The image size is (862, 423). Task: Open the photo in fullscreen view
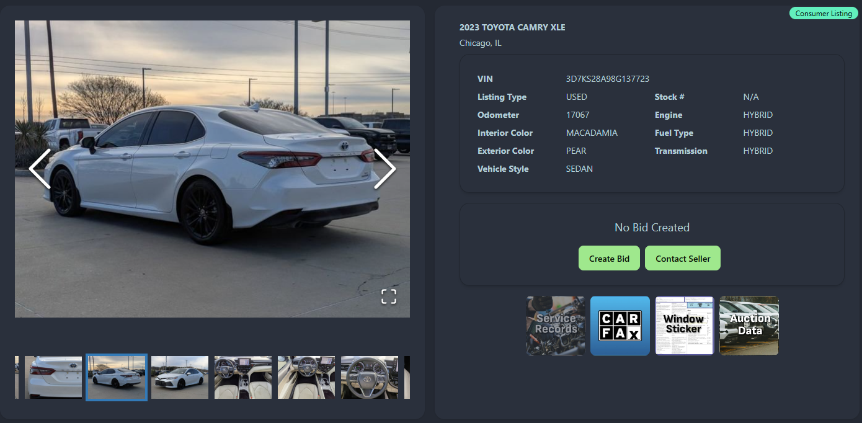[x=388, y=296]
